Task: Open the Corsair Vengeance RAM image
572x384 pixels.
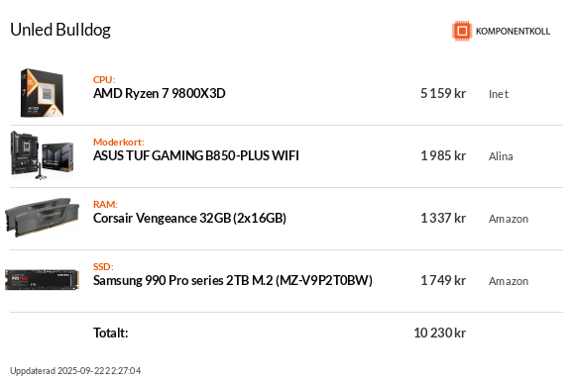Action: 42,218
